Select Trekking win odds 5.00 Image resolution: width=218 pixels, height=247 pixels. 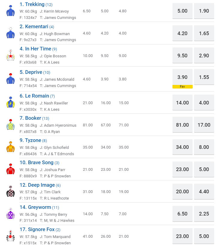[182, 11]
